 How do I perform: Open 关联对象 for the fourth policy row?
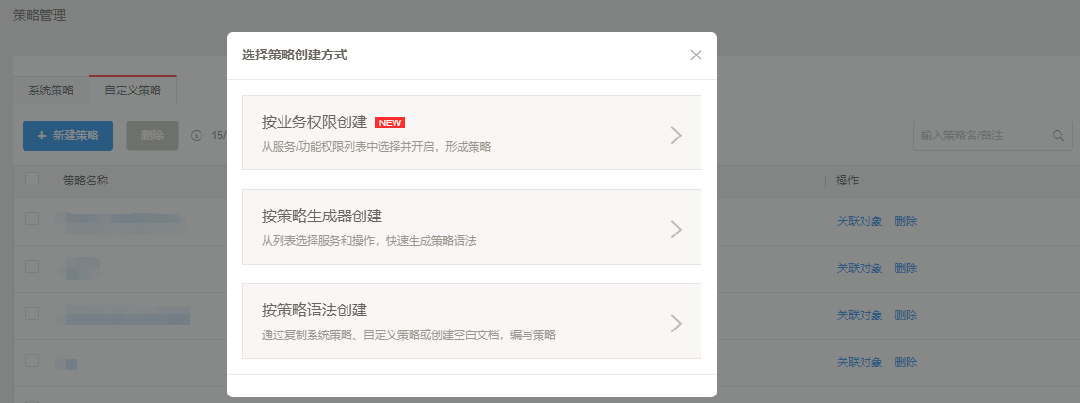point(859,363)
